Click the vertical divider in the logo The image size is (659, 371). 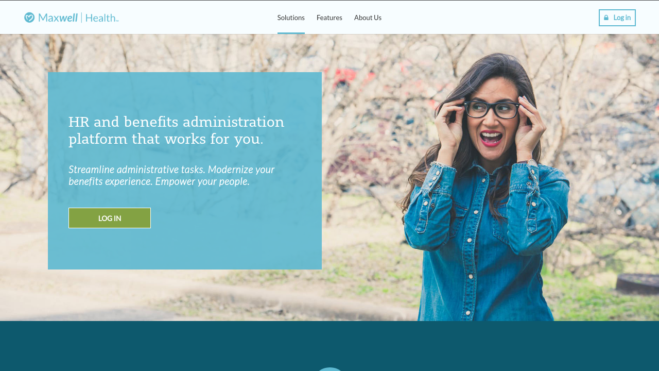[x=81, y=18]
